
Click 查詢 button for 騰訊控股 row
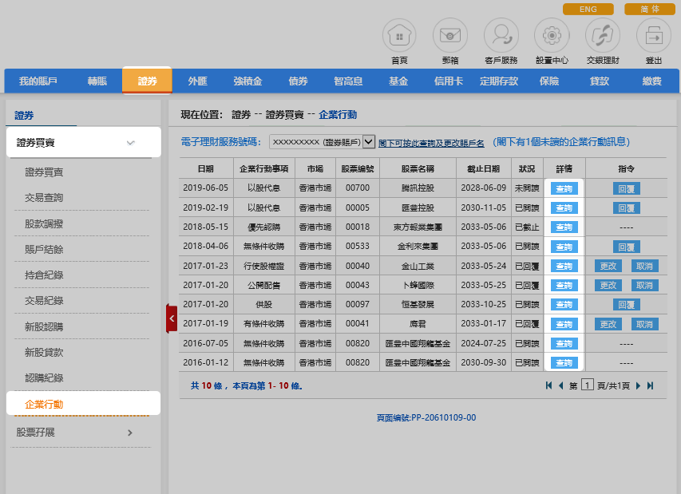coord(564,189)
